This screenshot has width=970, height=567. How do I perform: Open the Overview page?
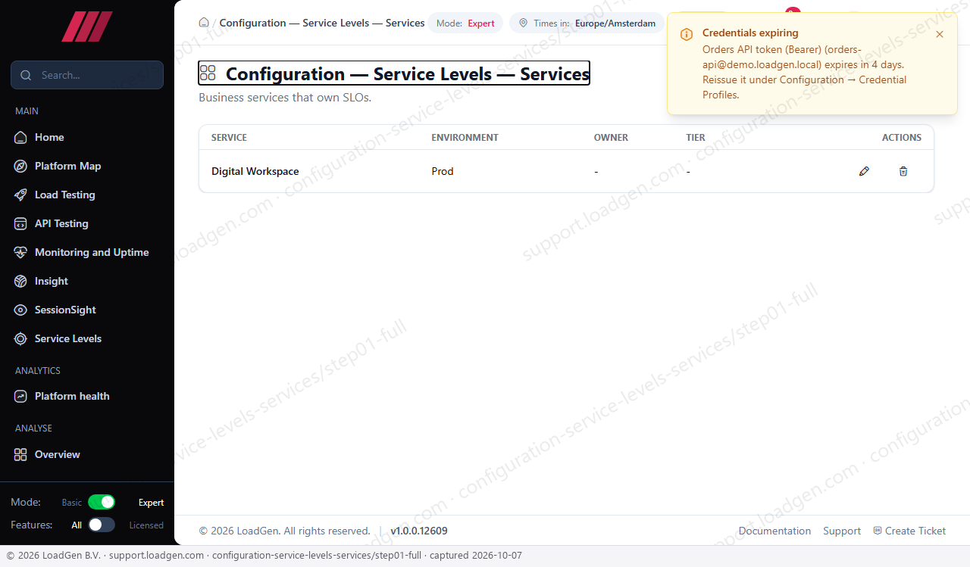pyautogui.click(x=57, y=454)
